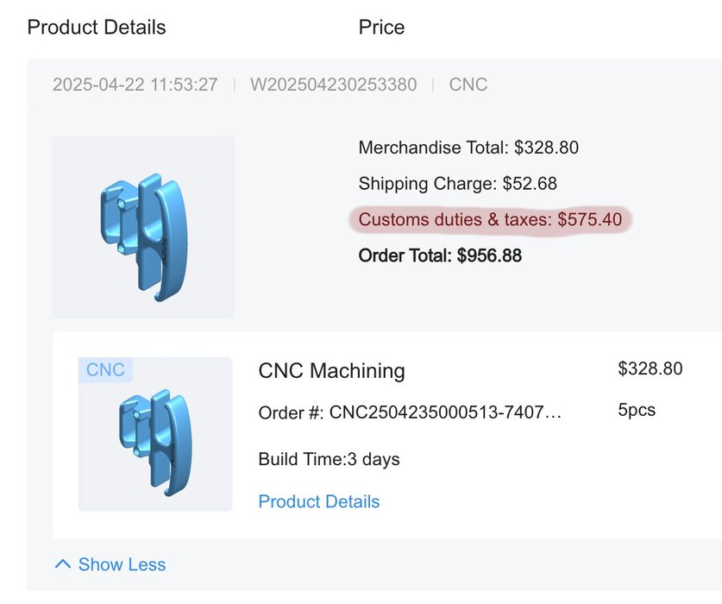Click the CNC label in order header

click(468, 85)
